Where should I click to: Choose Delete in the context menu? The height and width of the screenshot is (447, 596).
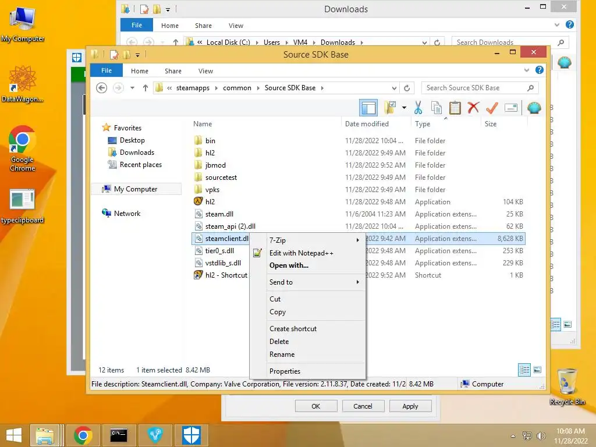click(x=308, y=342)
